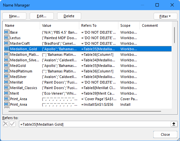Screen dimensions: 180x141
Task: Click ='Cover Page'!$A$1... reference
Action: pos(99,99)
